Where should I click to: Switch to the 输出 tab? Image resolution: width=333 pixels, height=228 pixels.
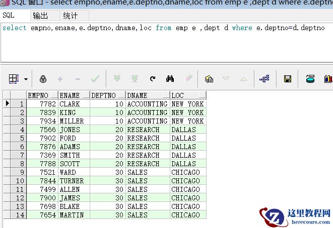click(x=41, y=16)
